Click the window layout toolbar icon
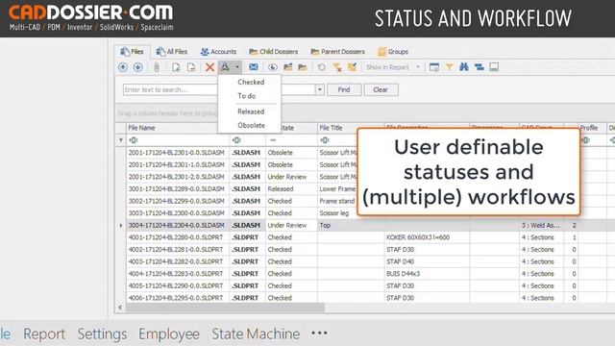This screenshot has width=615, height=346. (434, 67)
